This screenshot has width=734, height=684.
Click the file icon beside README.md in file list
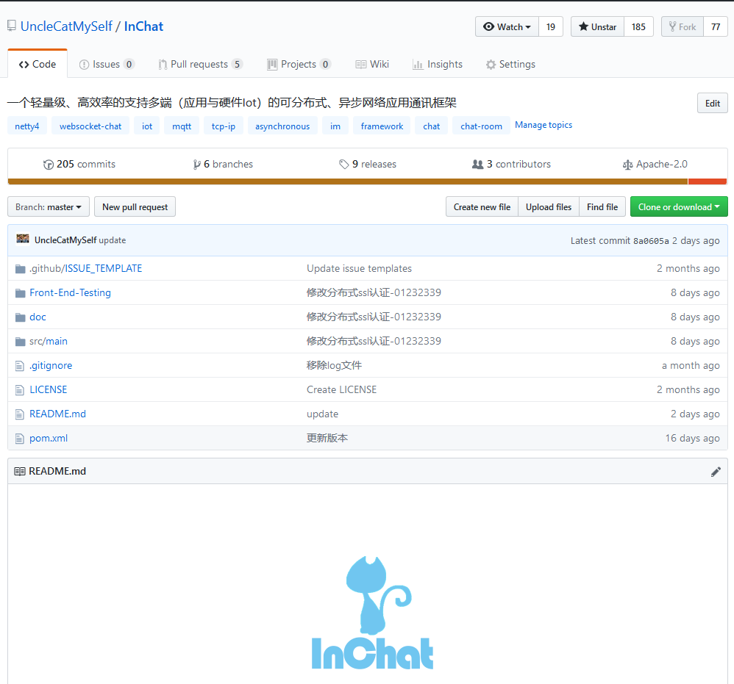tap(20, 414)
